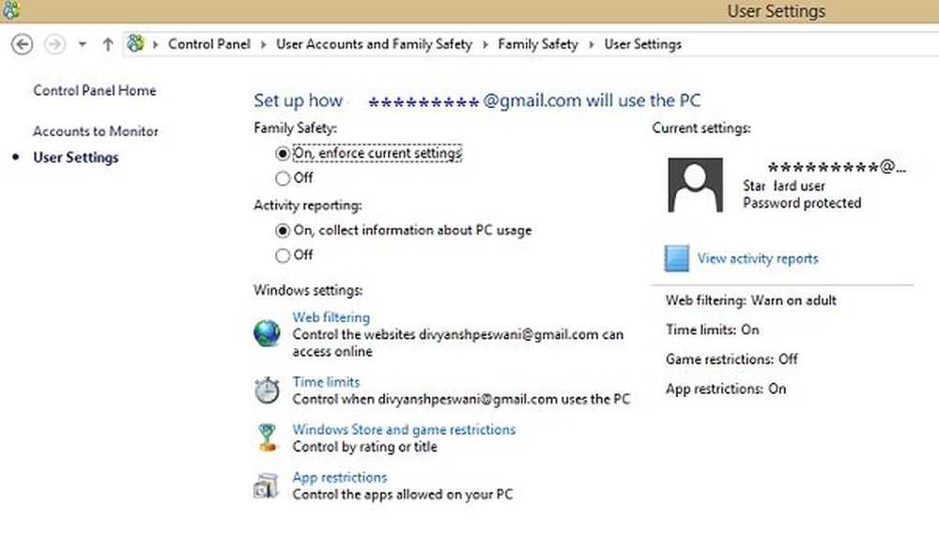939x550 pixels.
Task: Click 'Time limits: On' status text
Action: 713,329
